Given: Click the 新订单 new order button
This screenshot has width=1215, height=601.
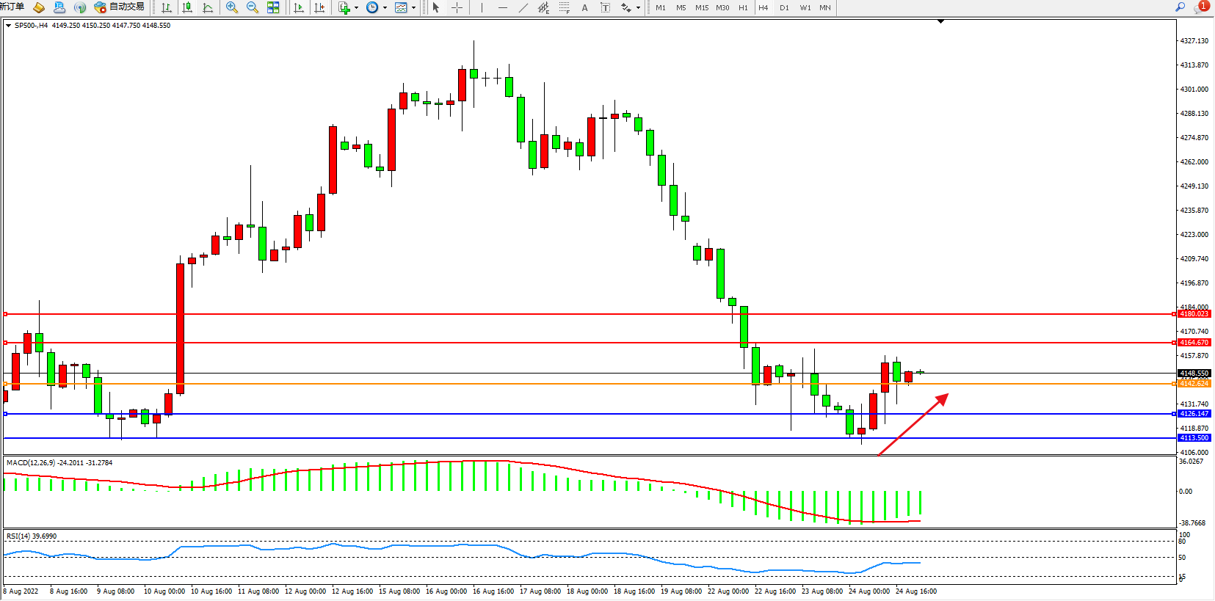Looking at the screenshot, I should [x=12, y=7].
